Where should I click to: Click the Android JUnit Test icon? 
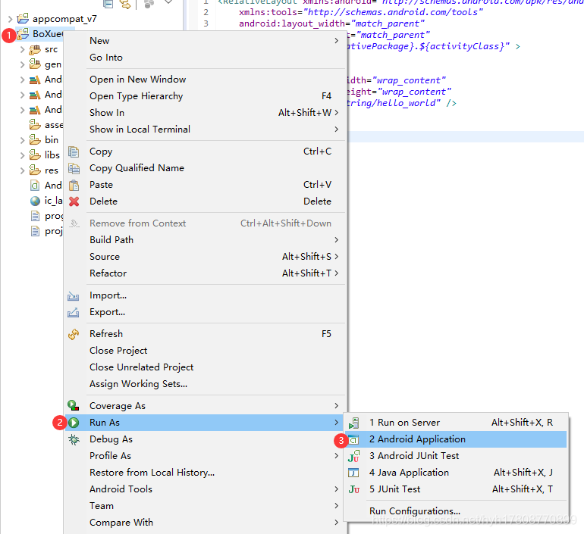click(x=353, y=456)
